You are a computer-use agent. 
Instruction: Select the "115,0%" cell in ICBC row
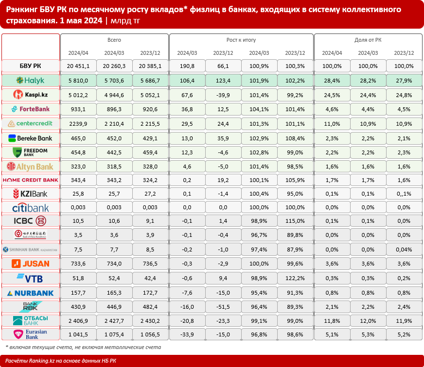(295, 221)
